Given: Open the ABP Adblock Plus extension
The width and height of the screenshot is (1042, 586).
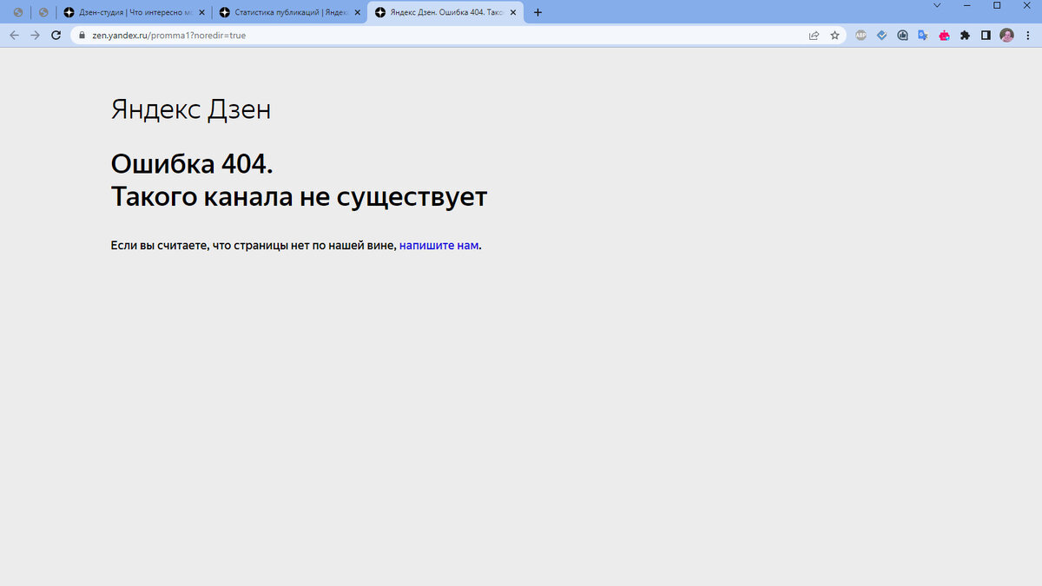Looking at the screenshot, I should tap(861, 36).
